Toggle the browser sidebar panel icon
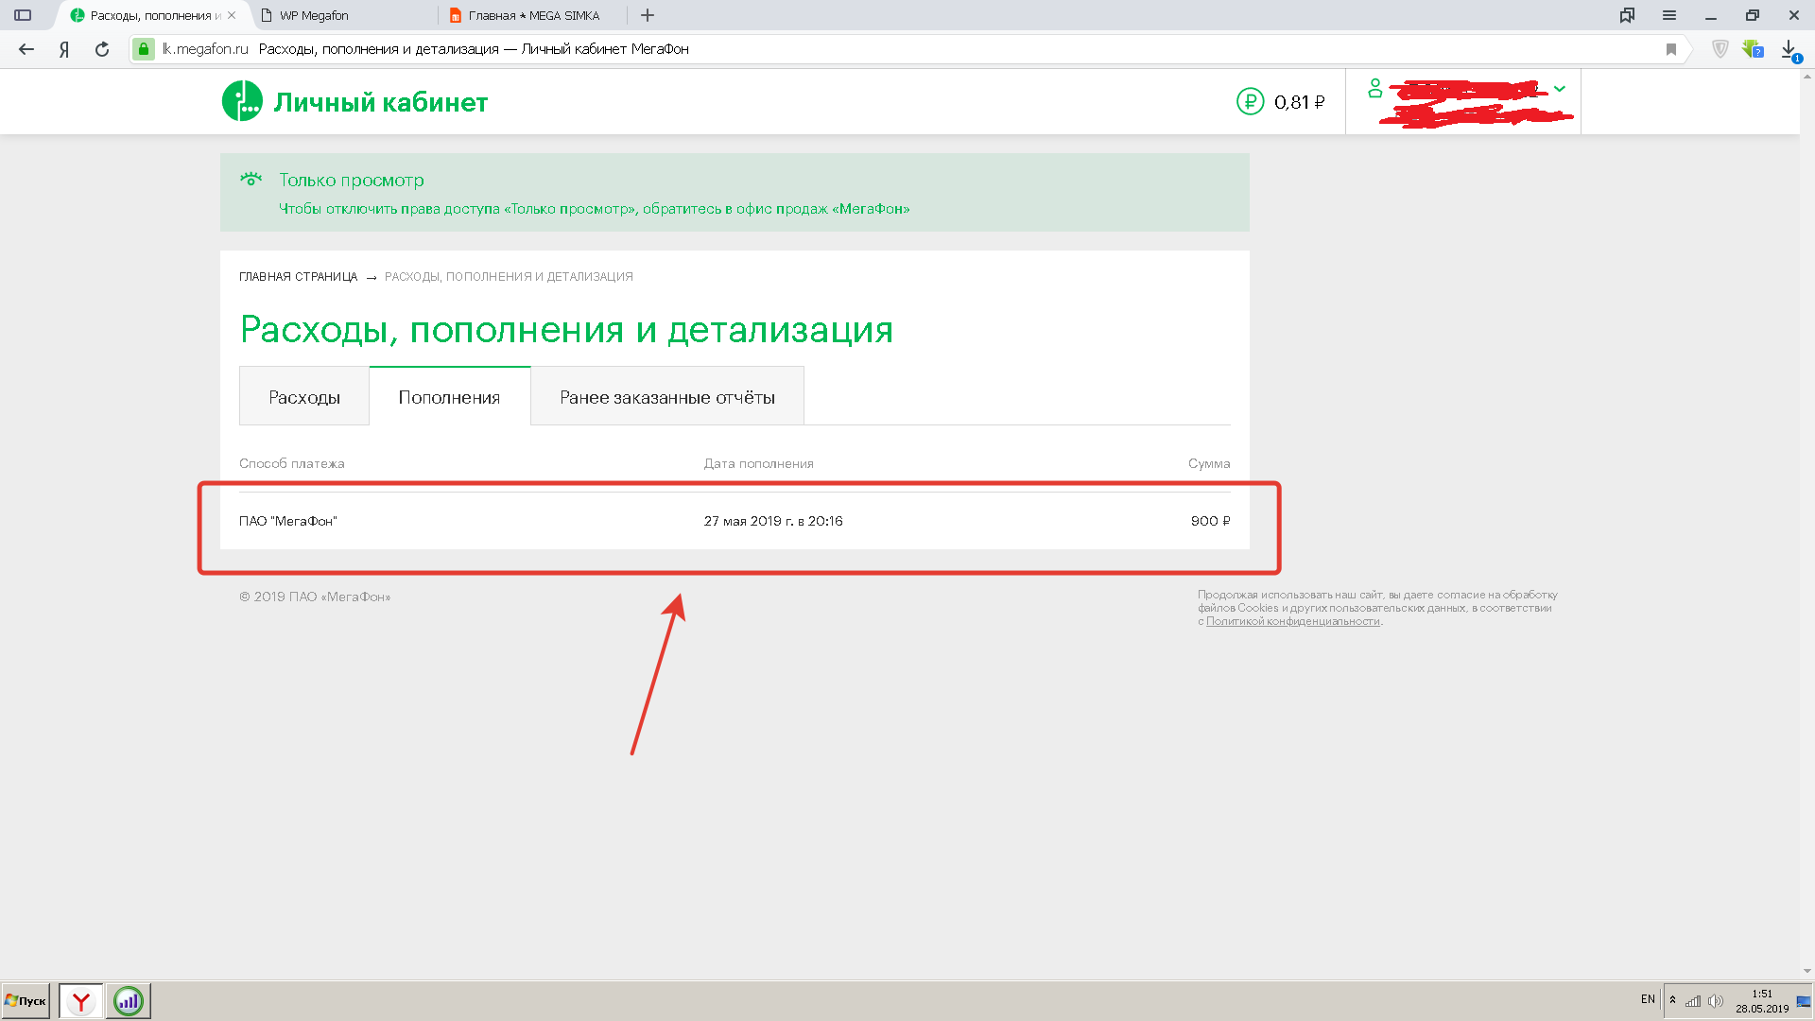 tap(23, 15)
